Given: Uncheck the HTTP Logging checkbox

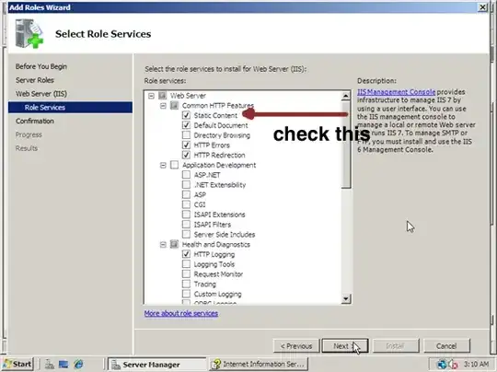Looking at the screenshot, I should pos(186,254).
